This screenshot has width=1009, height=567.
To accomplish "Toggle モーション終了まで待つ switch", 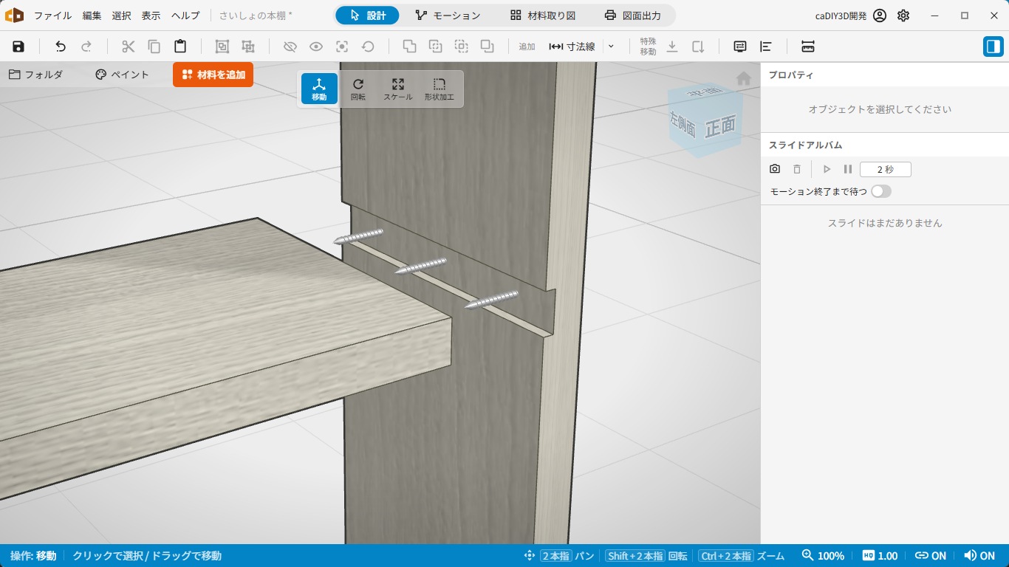I will (881, 191).
